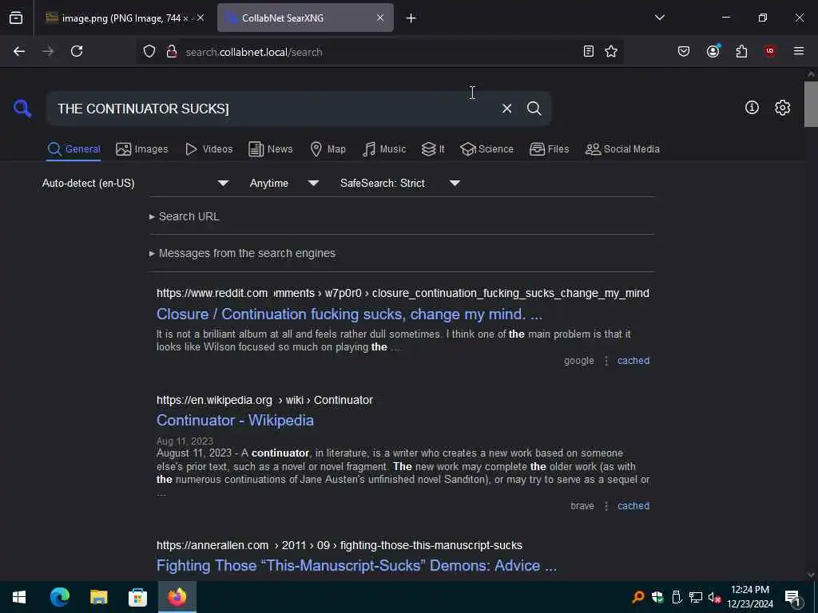Image resolution: width=818 pixels, height=613 pixels.
Task: Switch to Files search category
Action: coord(549,149)
